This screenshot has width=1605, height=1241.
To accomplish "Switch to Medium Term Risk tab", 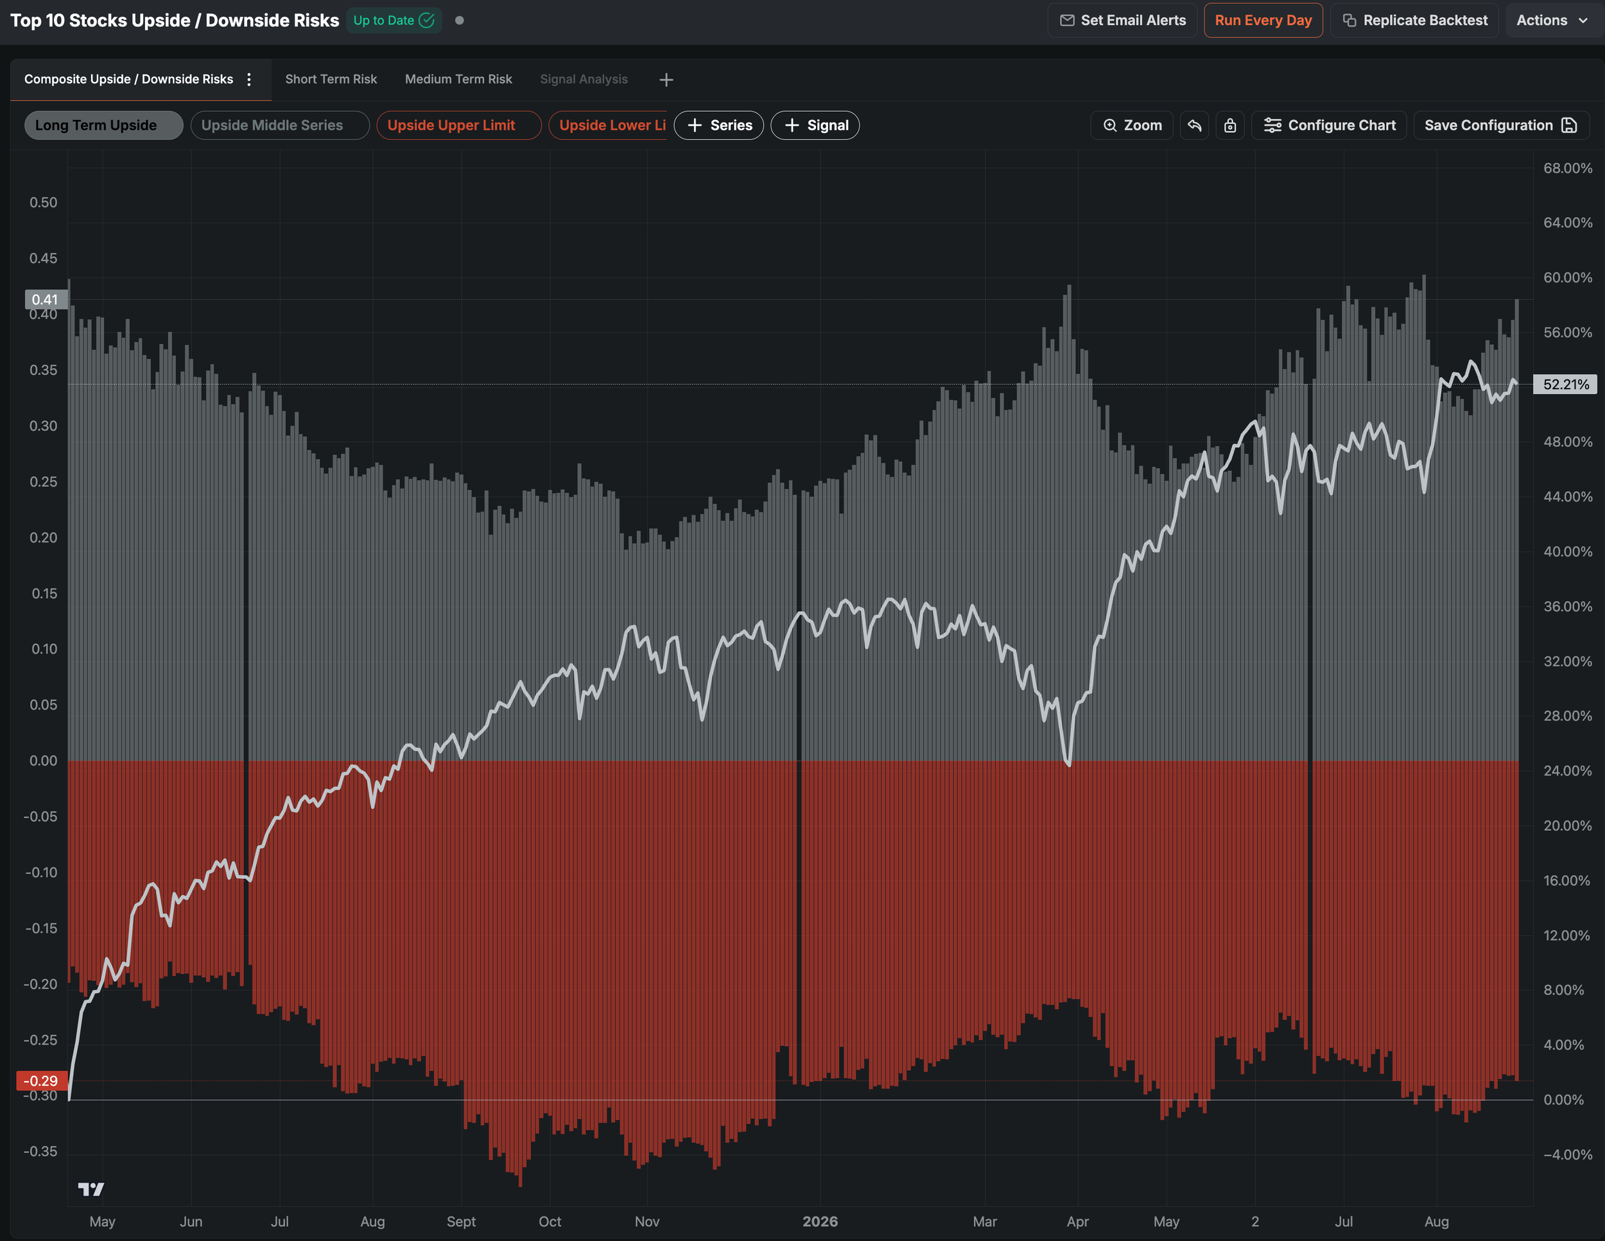I will tap(458, 80).
